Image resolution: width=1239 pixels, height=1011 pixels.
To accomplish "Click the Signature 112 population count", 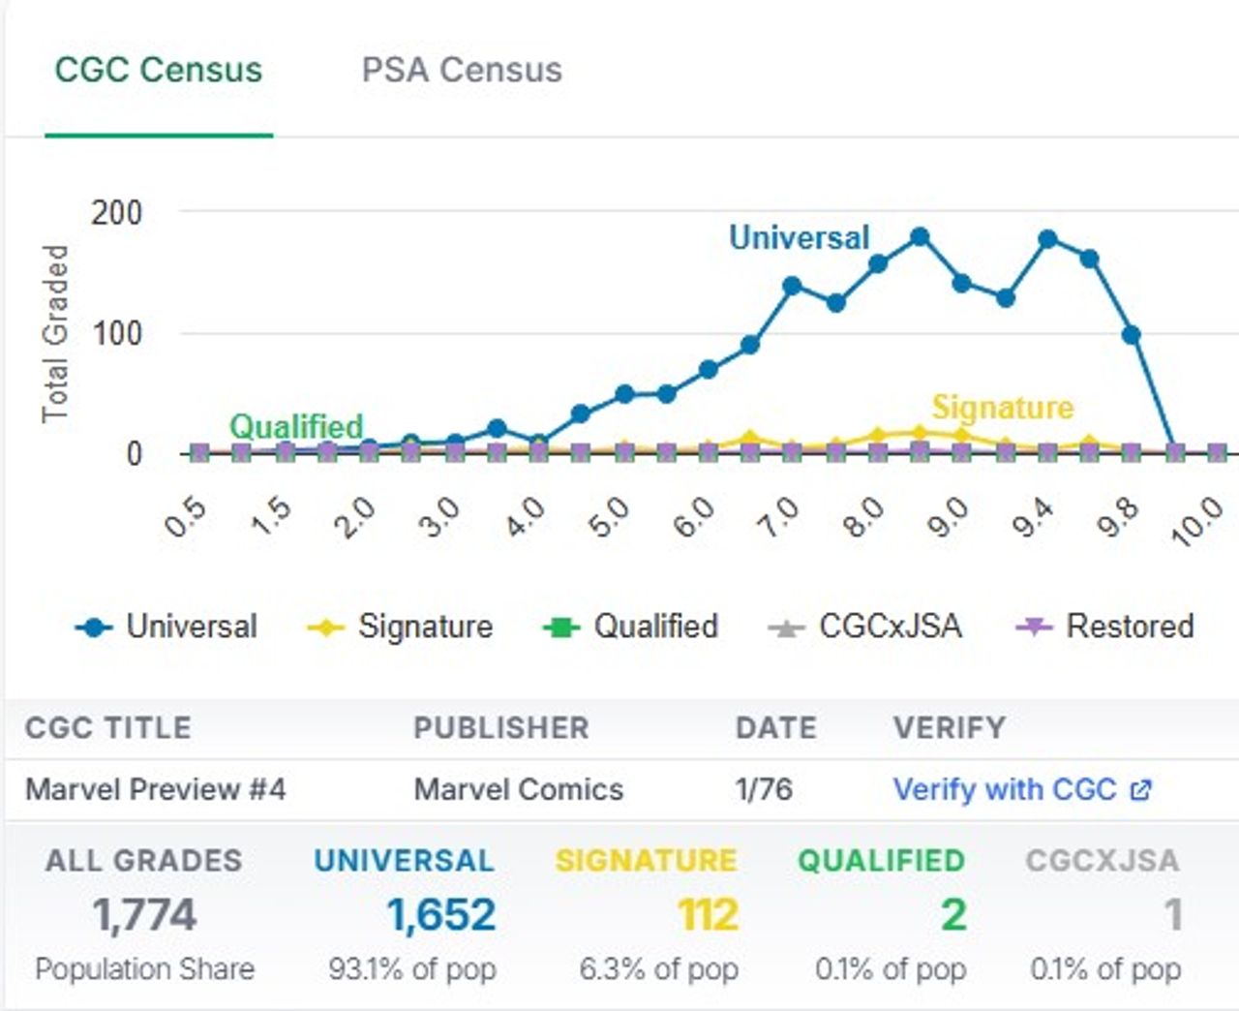I will 708,915.
